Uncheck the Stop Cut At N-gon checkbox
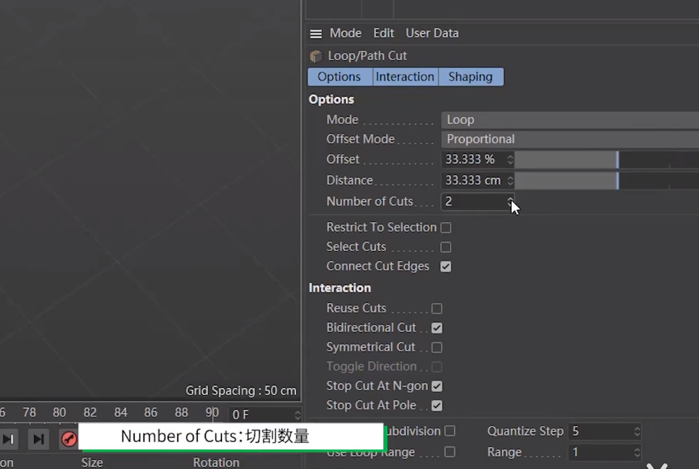The image size is (699, 469). [x=437, y=386]
